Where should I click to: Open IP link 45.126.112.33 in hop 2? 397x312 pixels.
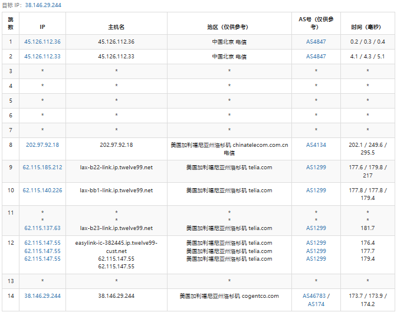tap(42, 57)
